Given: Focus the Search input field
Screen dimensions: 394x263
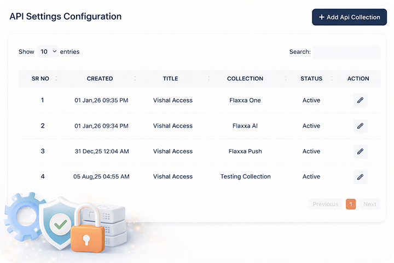Looking at the screenshot, I should [x=346, y=52].
